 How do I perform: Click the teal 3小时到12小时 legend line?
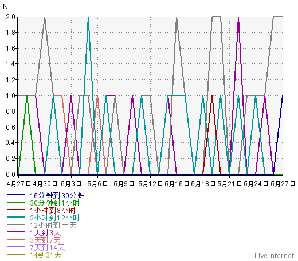[x=15, y=217]
